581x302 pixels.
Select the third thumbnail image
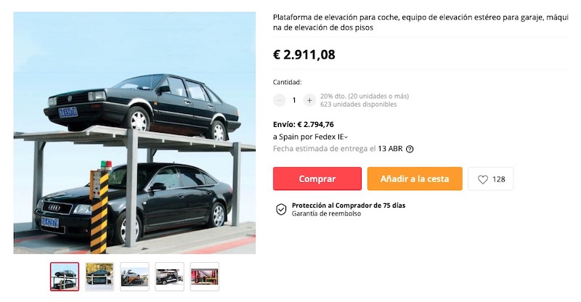[x=134, y=277]
